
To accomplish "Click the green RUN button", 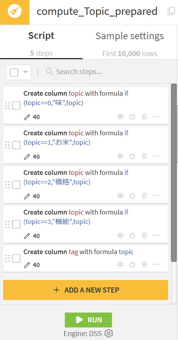I will pyautogui.click(x=88, y=320).
